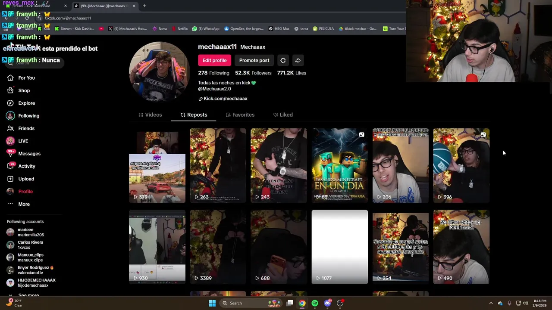Viewport: 552px width, 310px height.
Task: View the 278 Following list
Action: tap(213, 73)
